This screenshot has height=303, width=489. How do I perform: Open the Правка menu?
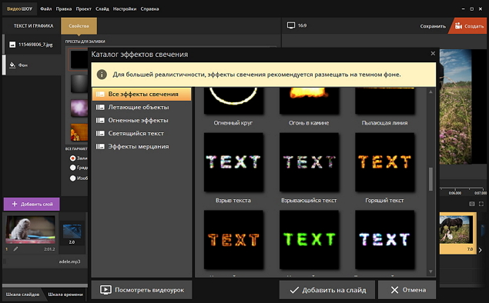pos(64,8)
